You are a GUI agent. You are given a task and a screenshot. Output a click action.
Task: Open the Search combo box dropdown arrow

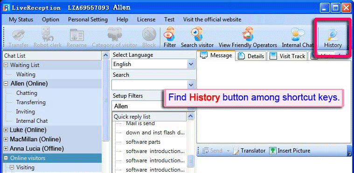tap(191, 85)
